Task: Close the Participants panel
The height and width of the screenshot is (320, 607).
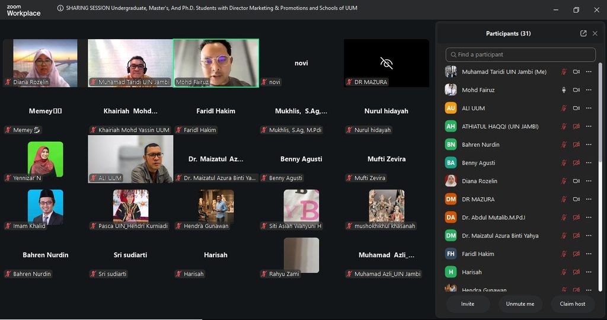Action: (595, 34)
